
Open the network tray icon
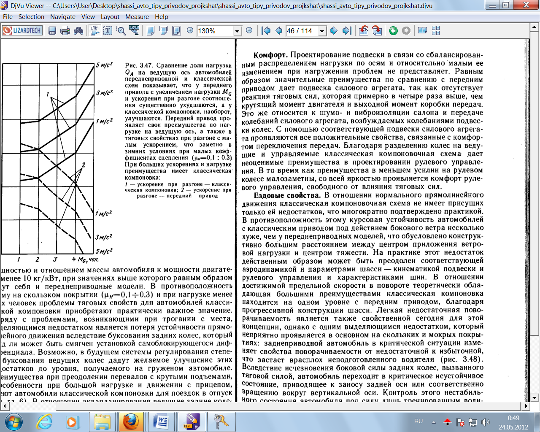pos(473,422)
